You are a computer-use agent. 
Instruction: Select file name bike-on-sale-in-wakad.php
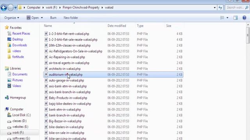click(66, 133)
